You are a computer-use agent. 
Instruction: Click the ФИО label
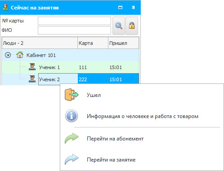coord(7,30)
